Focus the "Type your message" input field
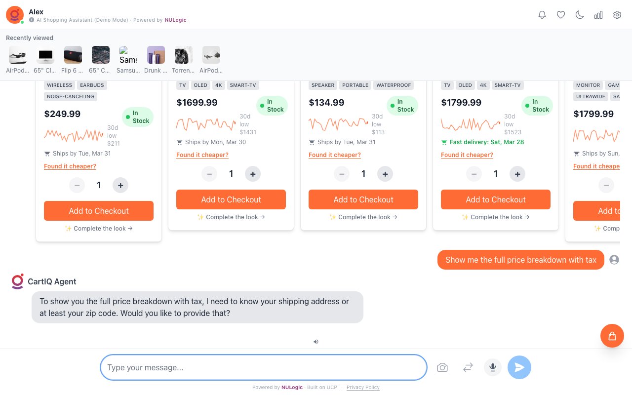 click(x=264, y=367)
